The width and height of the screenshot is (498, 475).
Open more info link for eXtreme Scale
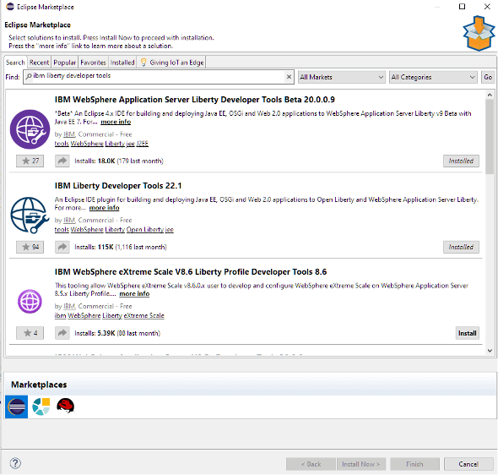tap(134, 294)
